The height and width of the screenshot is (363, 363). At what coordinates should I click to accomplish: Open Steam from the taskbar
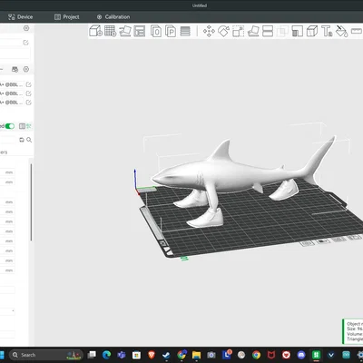(166, 355)
